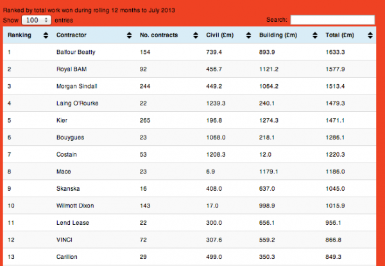Viewport: 385px width, 266px height.
Task: Click contracts count 265 for Kier
Action: [145, 120]
